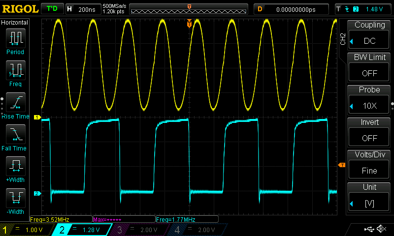Click the USB connection status icon
Viewport: 394px width, 236px height.
tap(369, 229)
